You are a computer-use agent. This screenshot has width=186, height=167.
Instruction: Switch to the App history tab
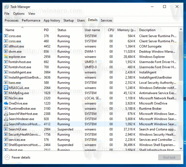52,20
